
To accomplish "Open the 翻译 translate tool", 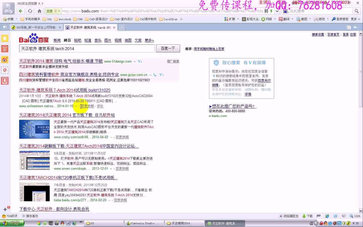I will click(284, 19).
